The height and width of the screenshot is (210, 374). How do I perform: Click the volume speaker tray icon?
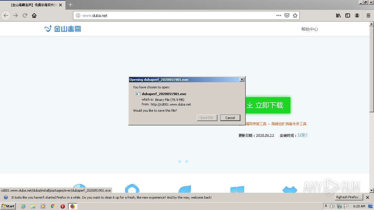coord(332,206)
